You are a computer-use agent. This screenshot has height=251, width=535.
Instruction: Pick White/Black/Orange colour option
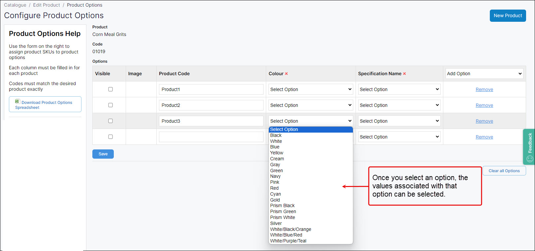[x=291, y=230]
